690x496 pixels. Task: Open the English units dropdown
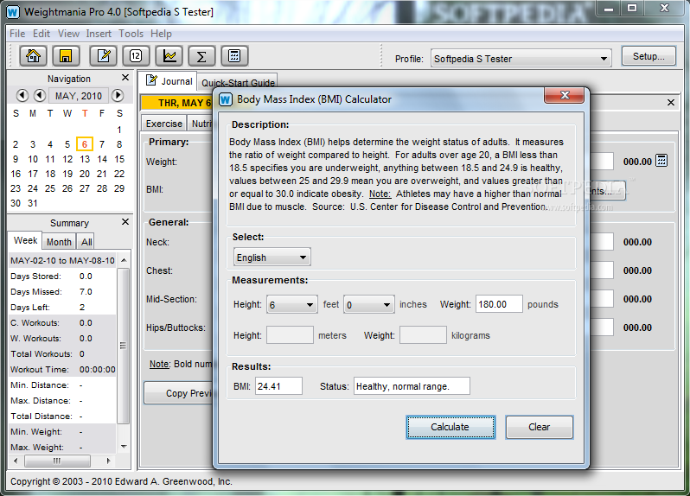272,258
